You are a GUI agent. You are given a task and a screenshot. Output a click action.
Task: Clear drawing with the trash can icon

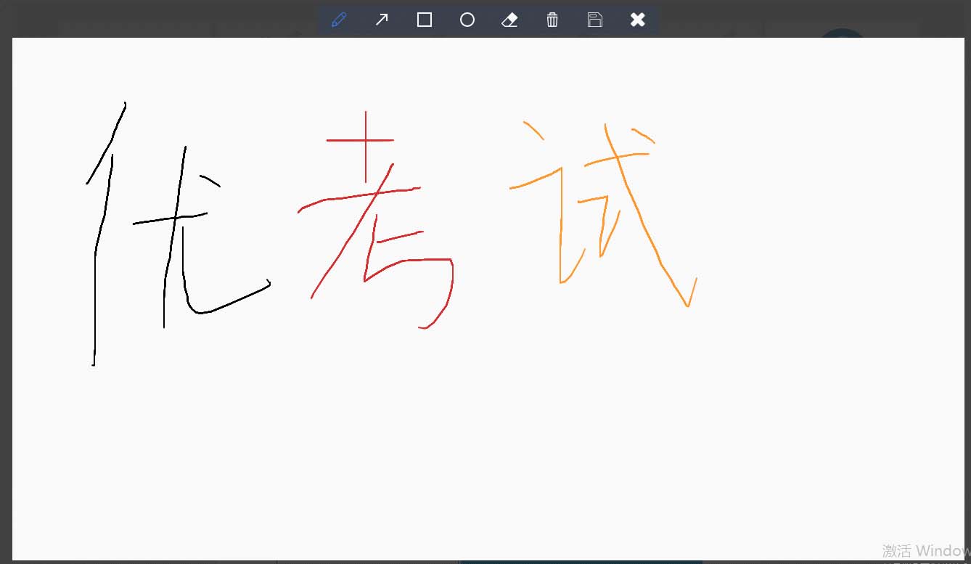click(552, 20)
